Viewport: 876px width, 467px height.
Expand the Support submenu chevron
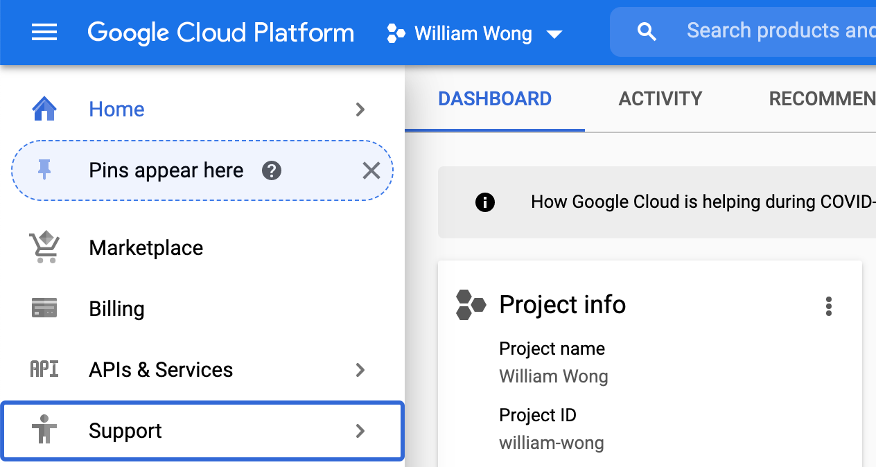pos(360,430)
